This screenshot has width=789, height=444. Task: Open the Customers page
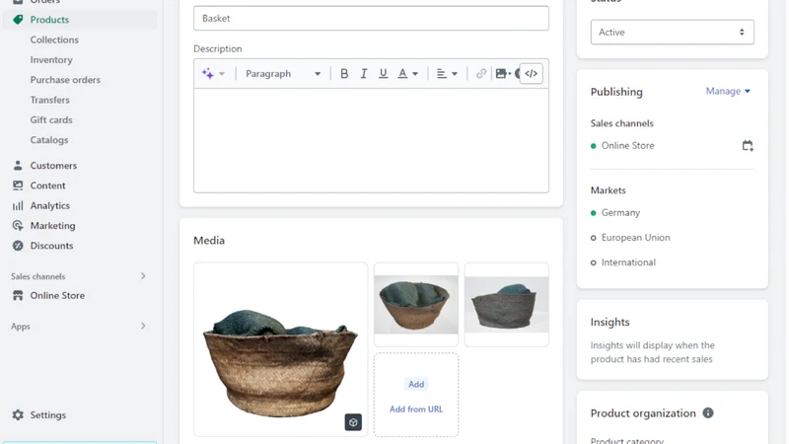point(53,165)
